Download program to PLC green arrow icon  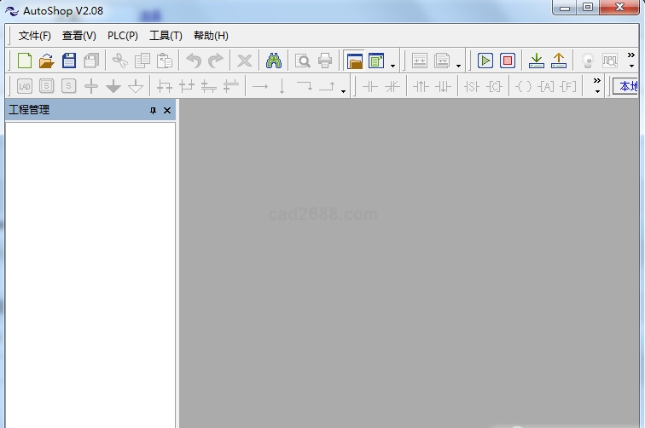point(537,61)
